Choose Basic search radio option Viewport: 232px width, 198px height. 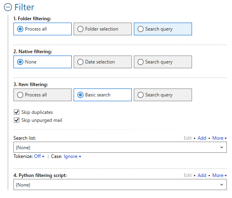tap(103, 95)
